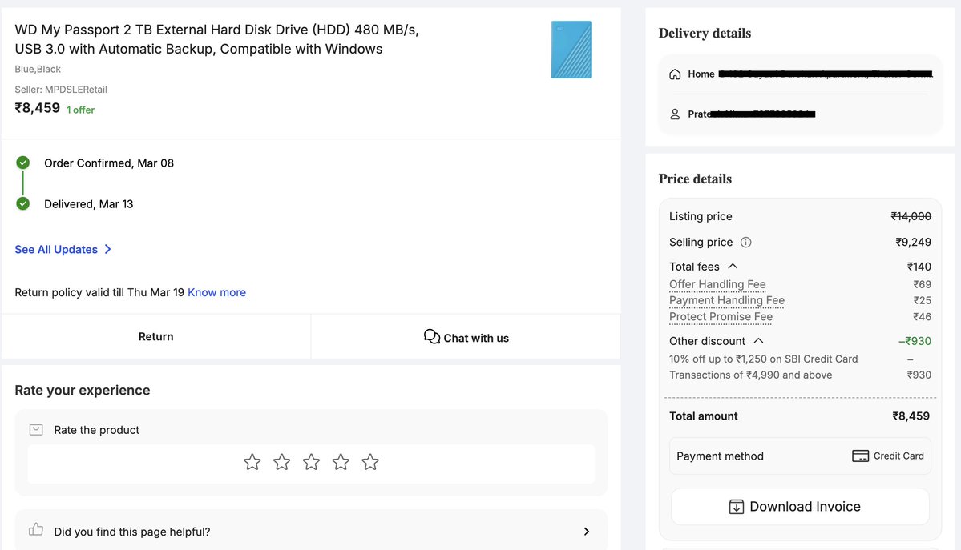Collapse the Other discount section
The image size is (961, 550).
758,340
